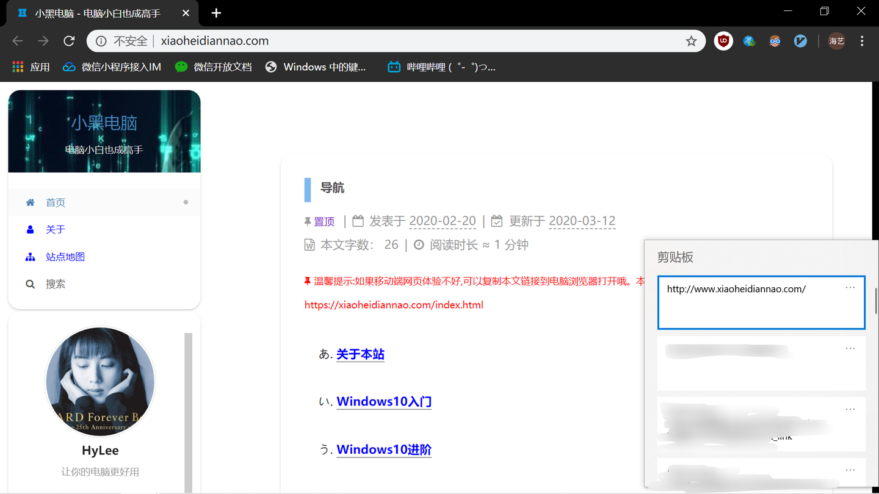The height and width of the screenshot is (494, 879).
Task: Select the home icon beside 首页
Action: (x=29, y=202)
